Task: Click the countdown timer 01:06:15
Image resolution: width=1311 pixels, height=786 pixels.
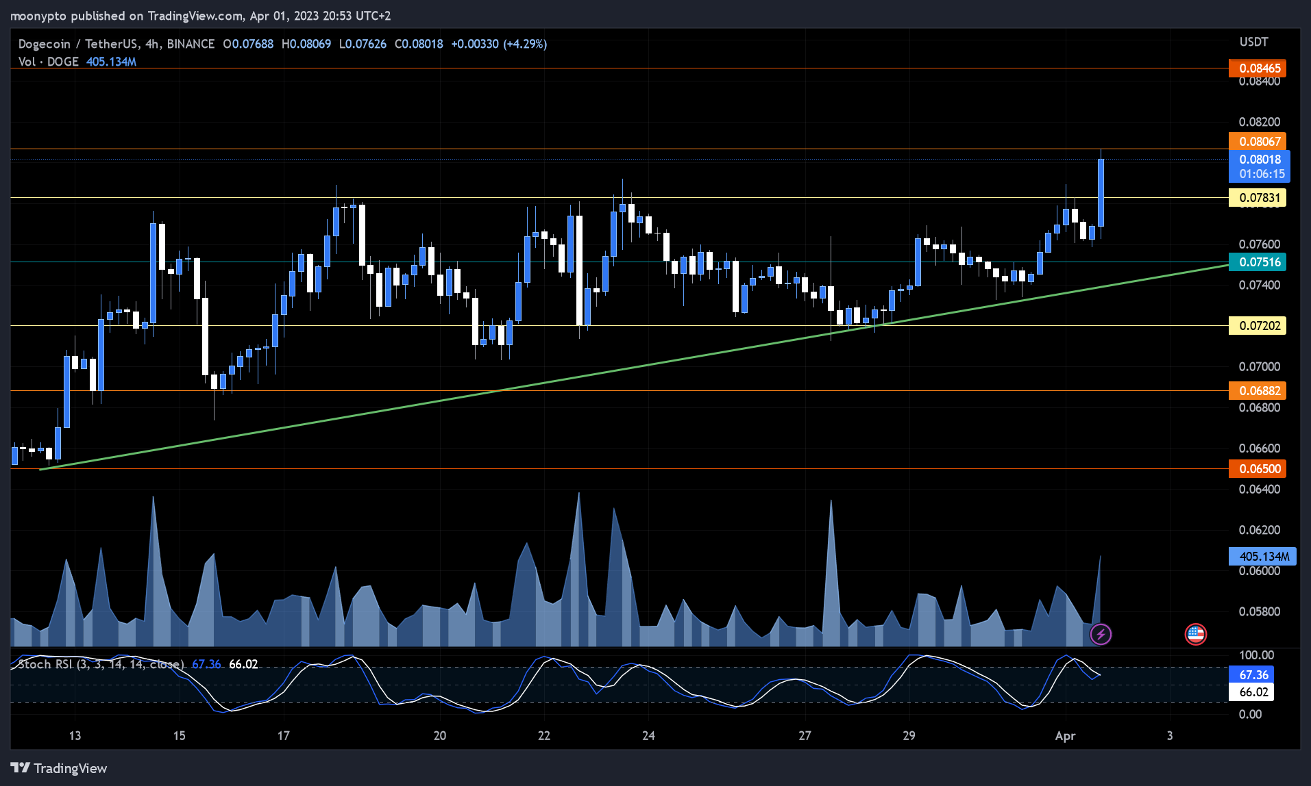Action: tap(1262, 175)
